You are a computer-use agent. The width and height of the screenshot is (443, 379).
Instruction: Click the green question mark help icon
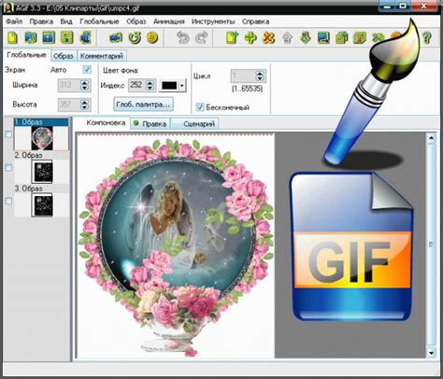(427, 37)
